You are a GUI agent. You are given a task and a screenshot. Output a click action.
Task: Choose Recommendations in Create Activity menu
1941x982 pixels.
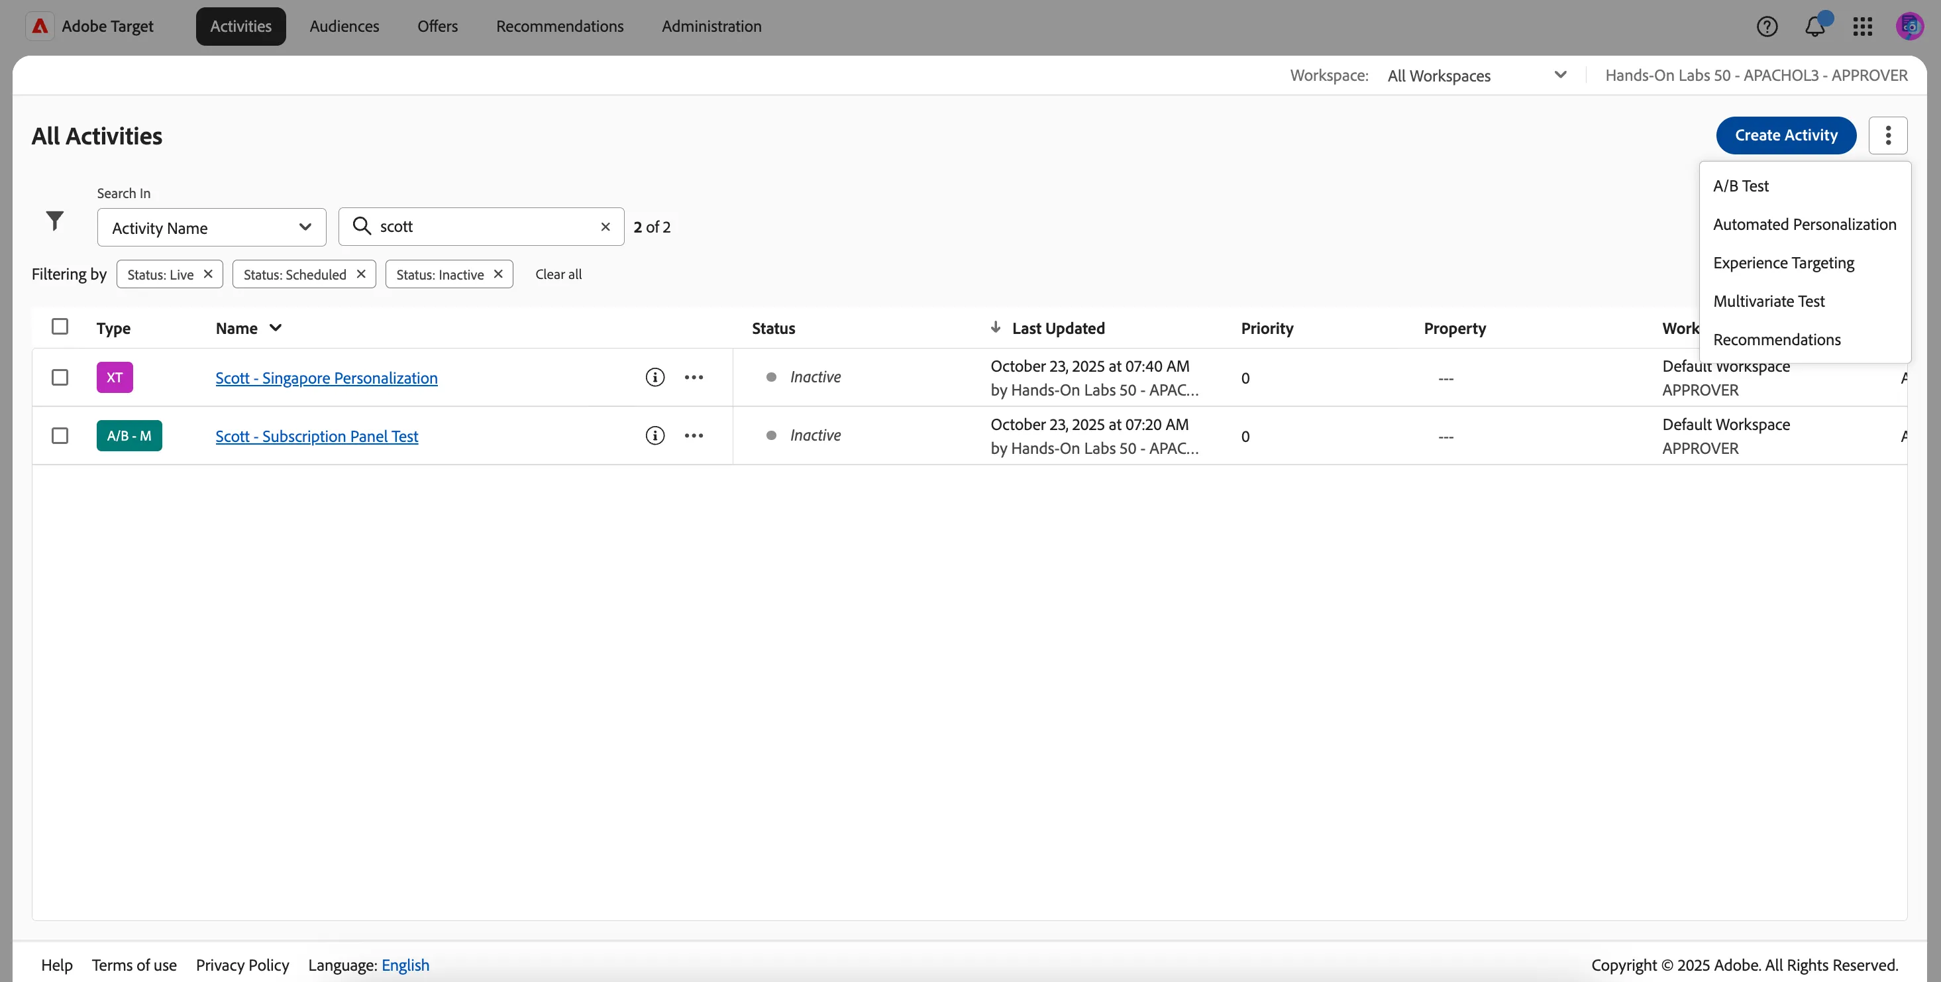(1805, 340)
